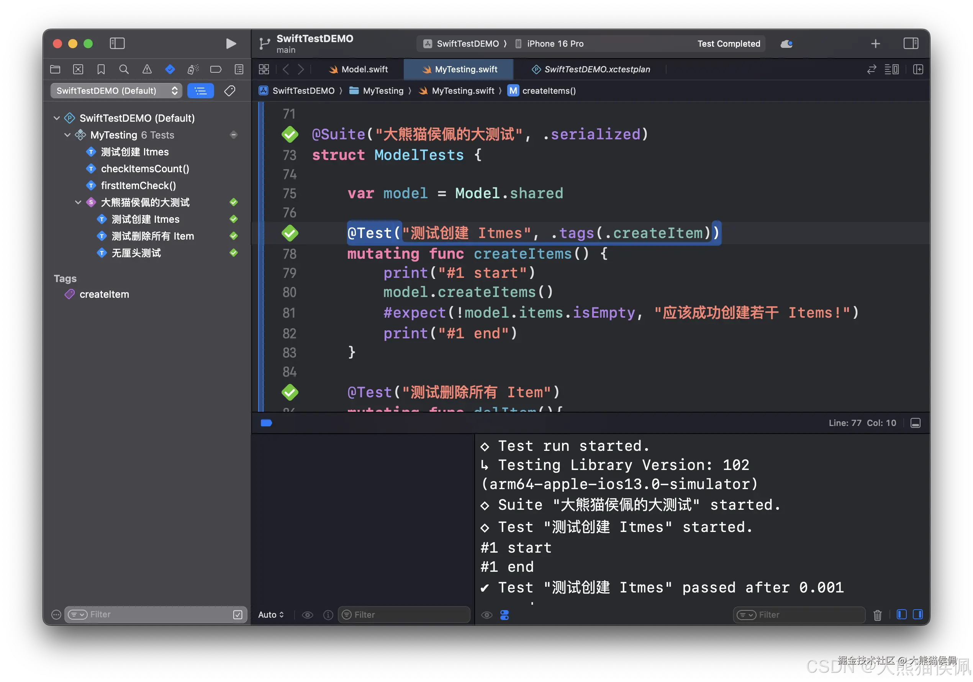The image size is (973, 682).
Task: Select the createItem tag
Action: click(x=104, y=294)
